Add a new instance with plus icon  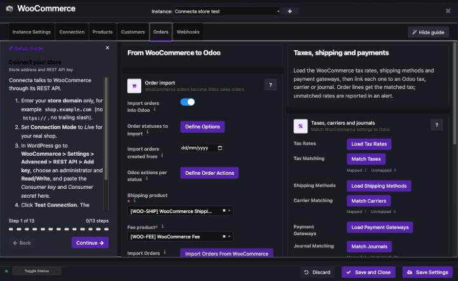pos(290,11)
